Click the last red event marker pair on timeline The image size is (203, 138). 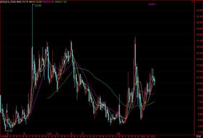tap(119, 134)
